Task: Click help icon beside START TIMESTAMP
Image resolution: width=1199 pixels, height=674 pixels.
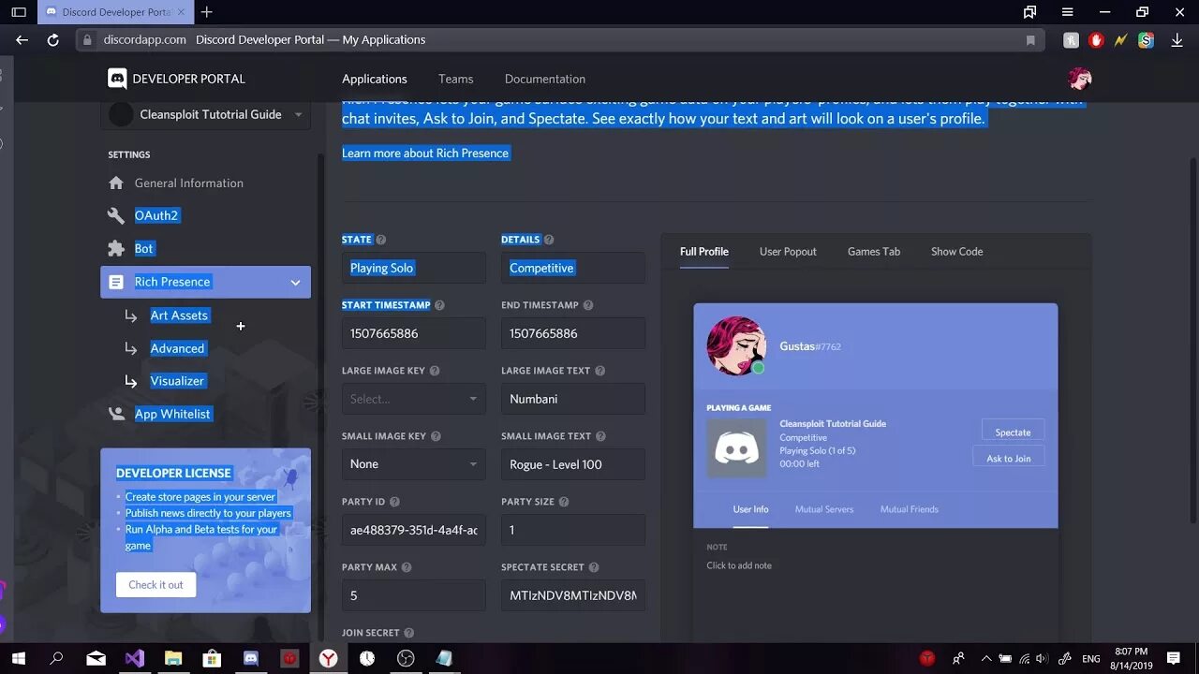Action: 439,305
